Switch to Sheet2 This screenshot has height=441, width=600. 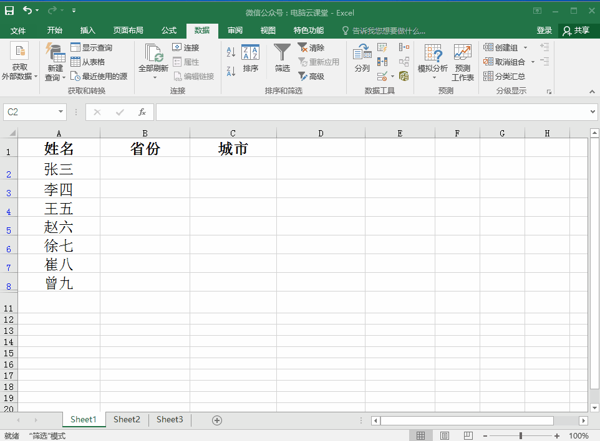point(127,420)
